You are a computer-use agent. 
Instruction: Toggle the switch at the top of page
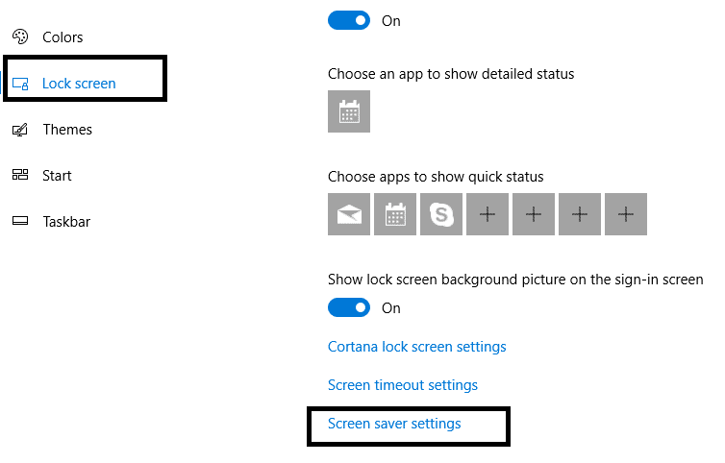tap(349, 20)
